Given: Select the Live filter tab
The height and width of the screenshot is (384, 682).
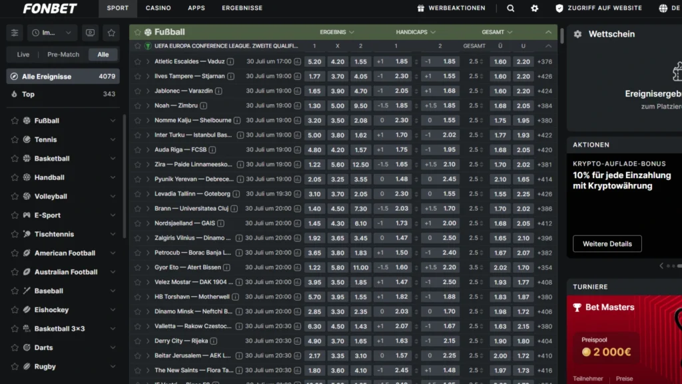Looking at the screenshot, I should (23, 55).
